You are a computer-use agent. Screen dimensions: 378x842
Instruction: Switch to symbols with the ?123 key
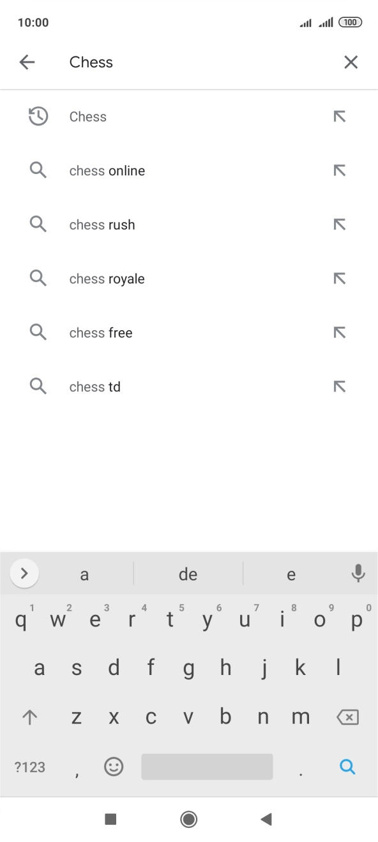coord(29,767)
